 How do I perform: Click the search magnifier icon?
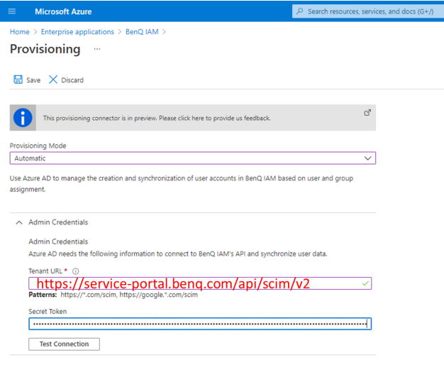point(299,11)
